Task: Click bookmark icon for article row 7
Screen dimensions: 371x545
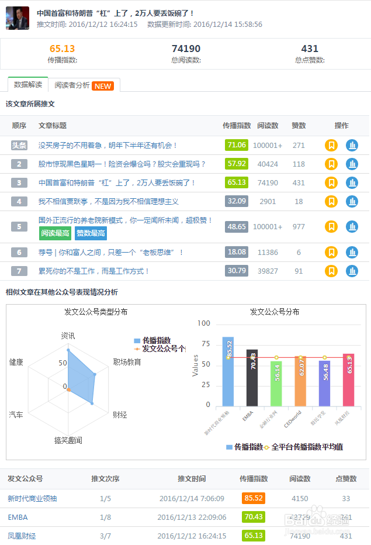Action: point(331,271)
